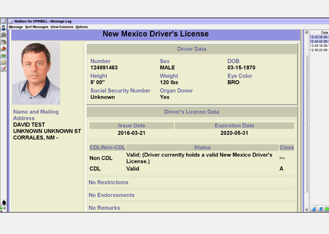Open the View Columns menu
This screenshot has height=234, width=329.
62,27
